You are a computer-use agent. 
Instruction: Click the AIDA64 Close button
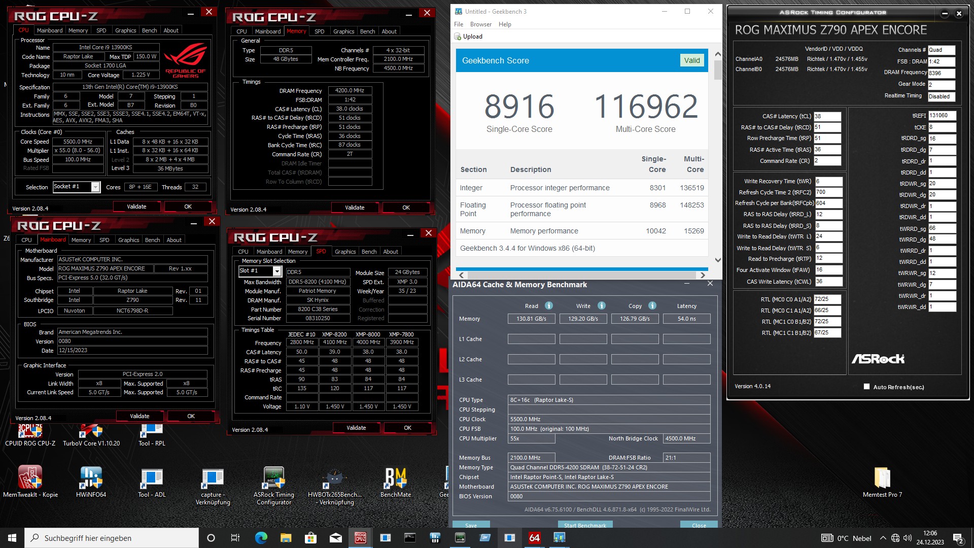click(x=699, y=525)
